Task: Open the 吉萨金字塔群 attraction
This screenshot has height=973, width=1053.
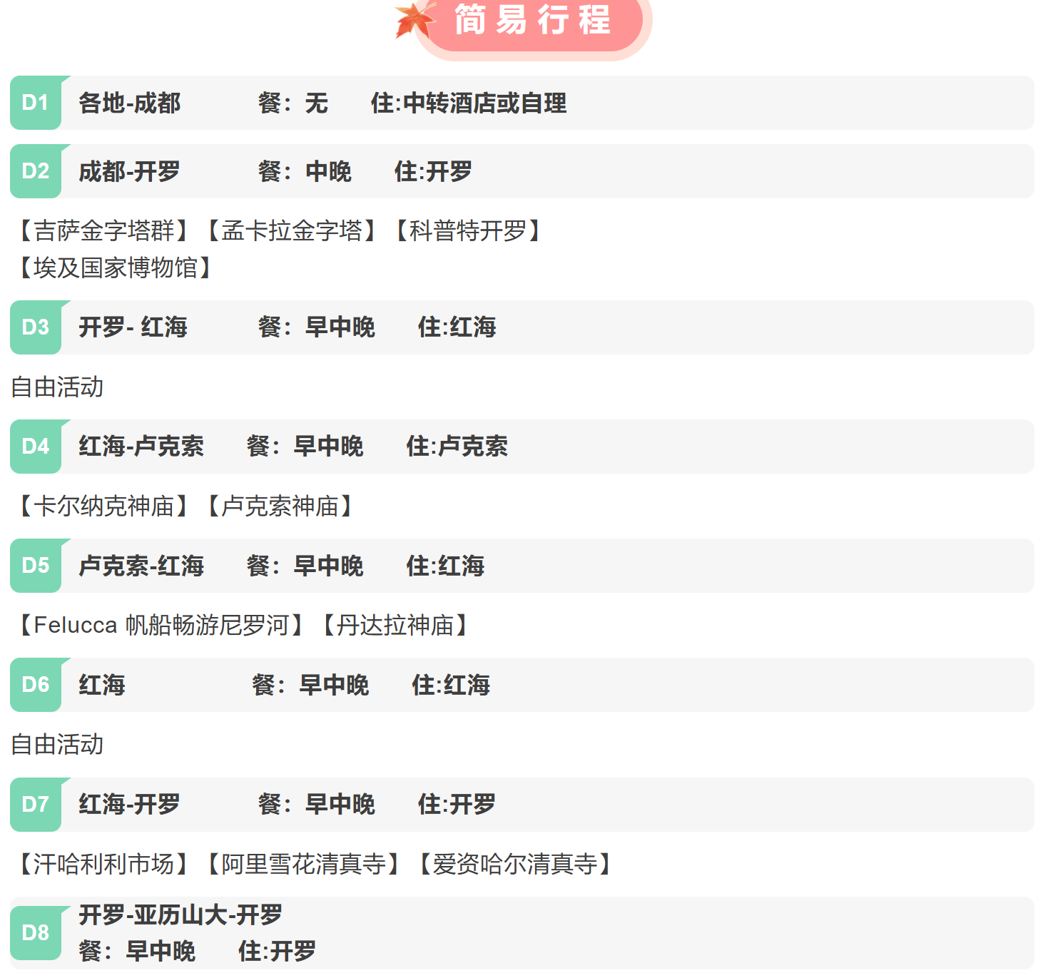Action: click(104, 230)
